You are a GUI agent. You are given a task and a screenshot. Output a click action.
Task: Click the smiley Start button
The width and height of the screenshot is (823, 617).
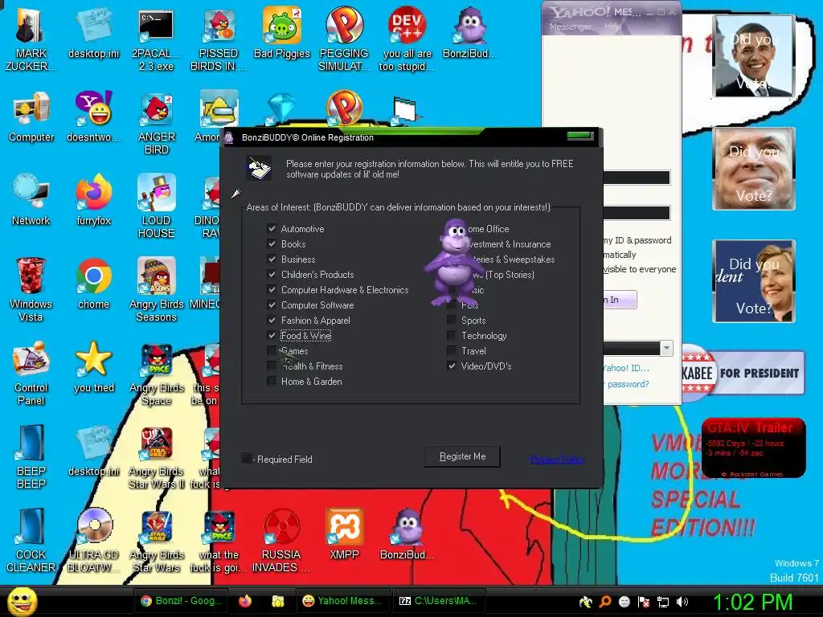23,601
